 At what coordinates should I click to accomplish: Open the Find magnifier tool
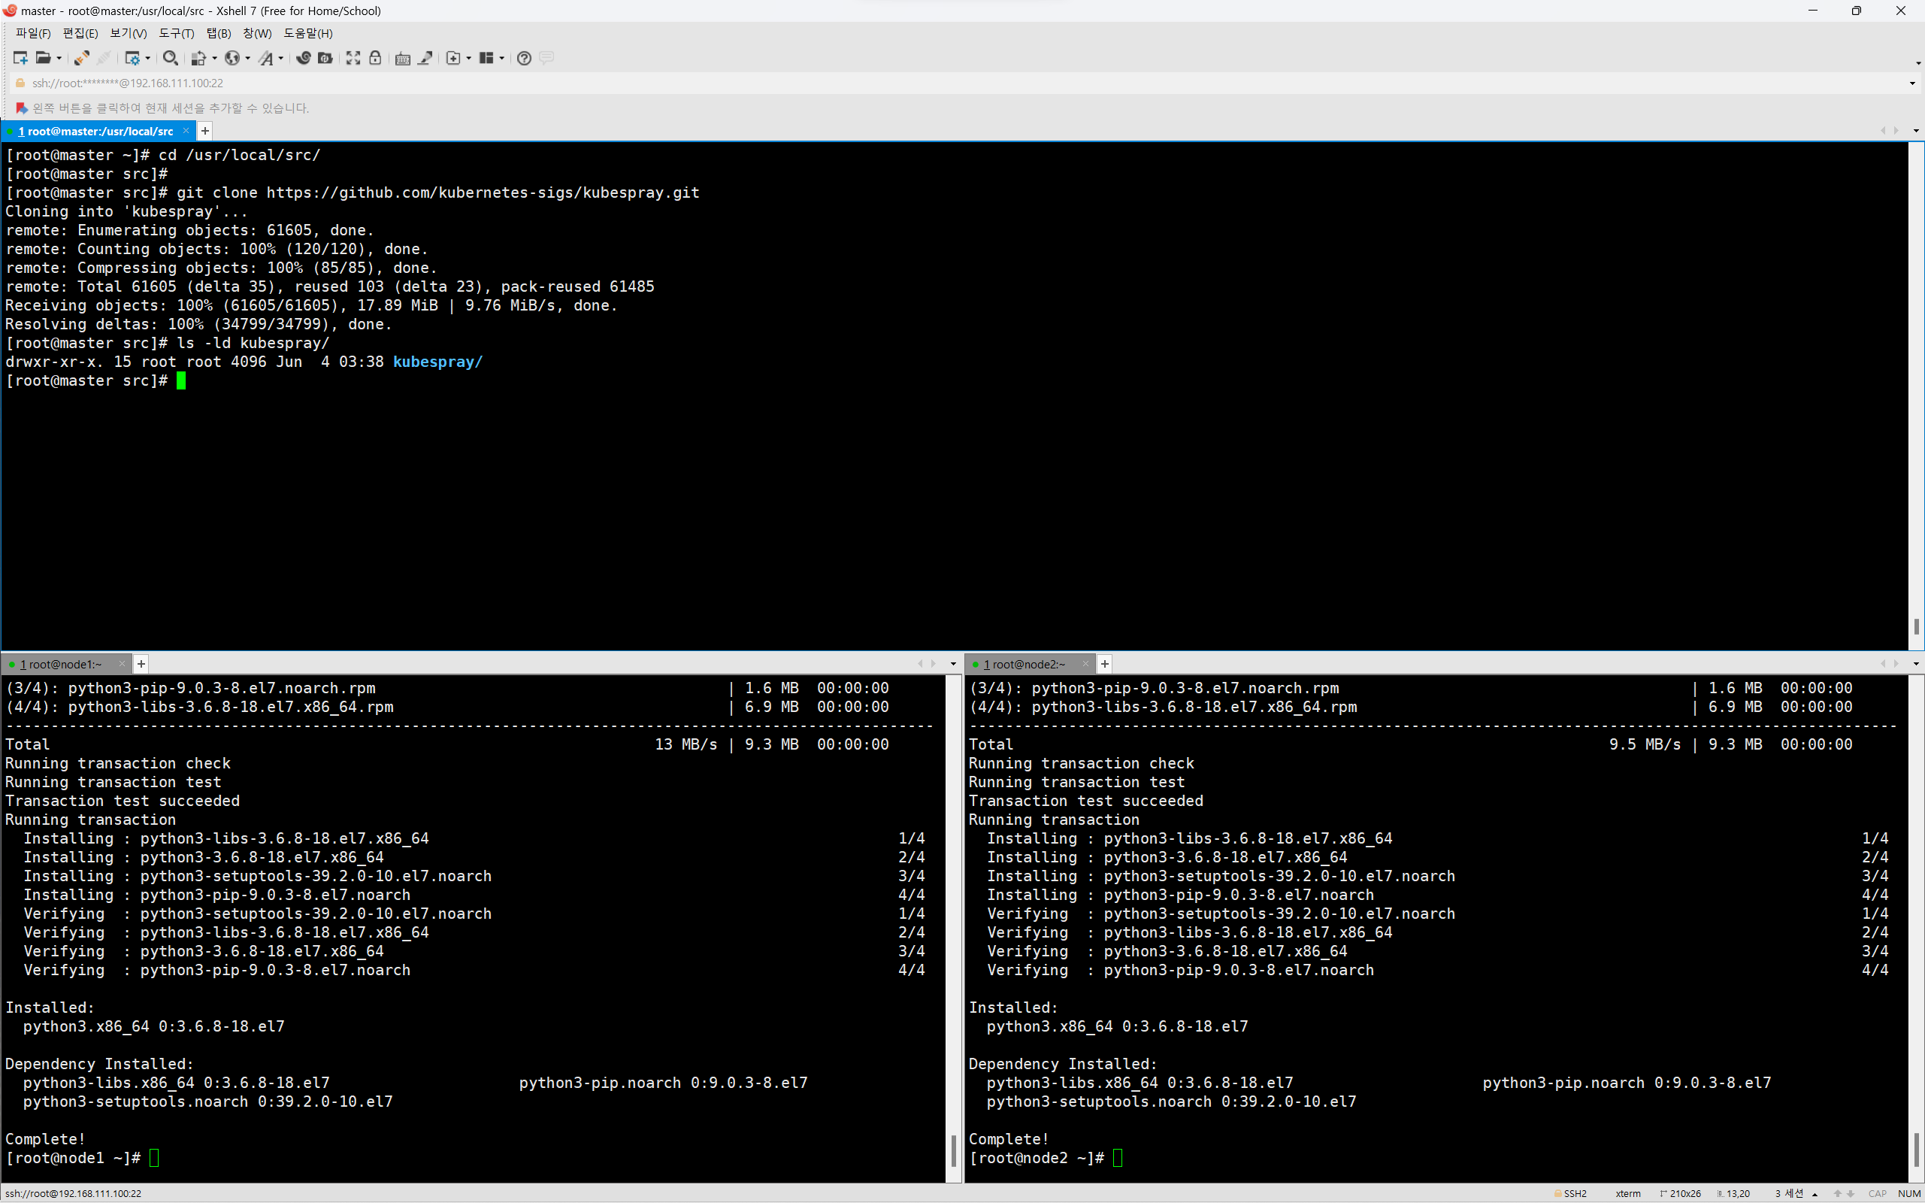tap(169, 58)
